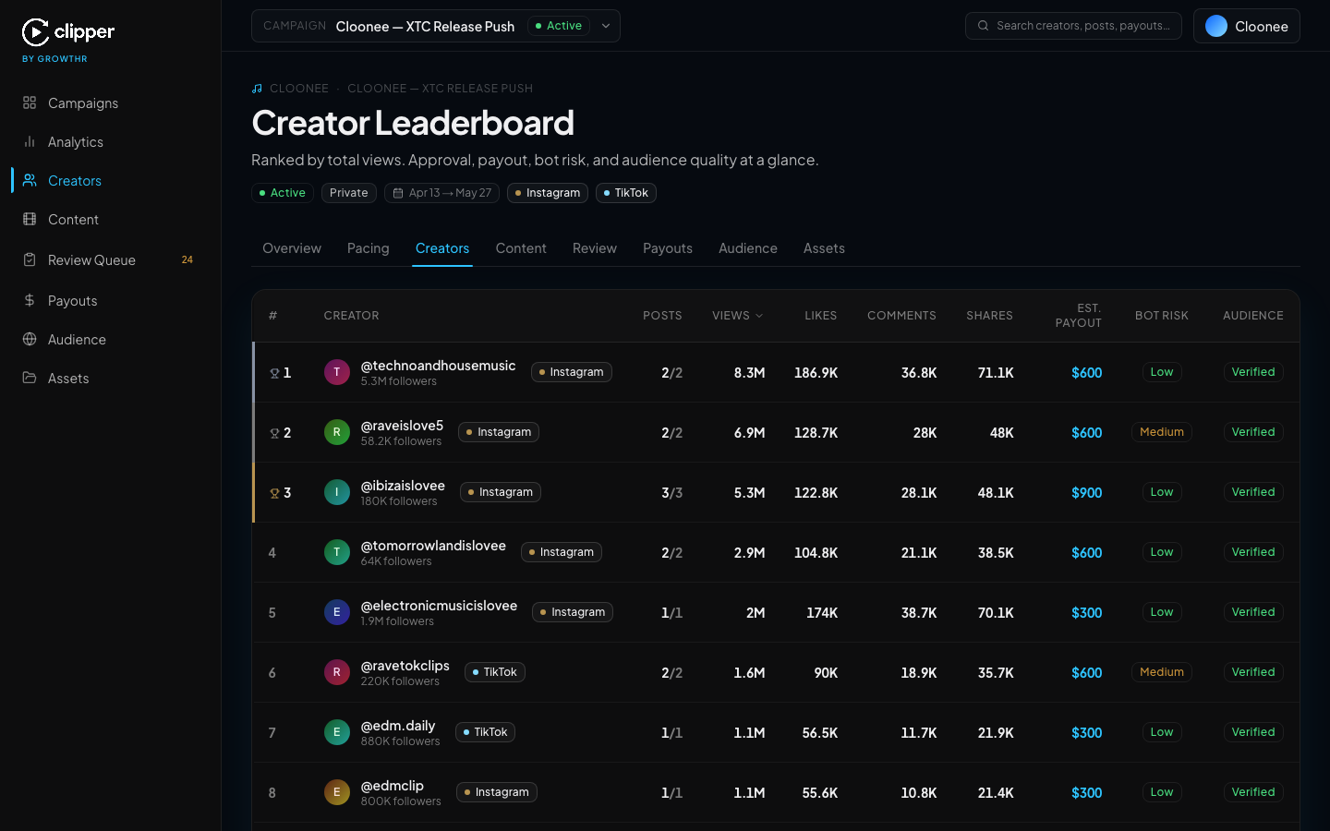Click @ravetokclips avatar
The width and height of the screenshot is (1330, 831).
pyautogui.click(x=336, y=672)
